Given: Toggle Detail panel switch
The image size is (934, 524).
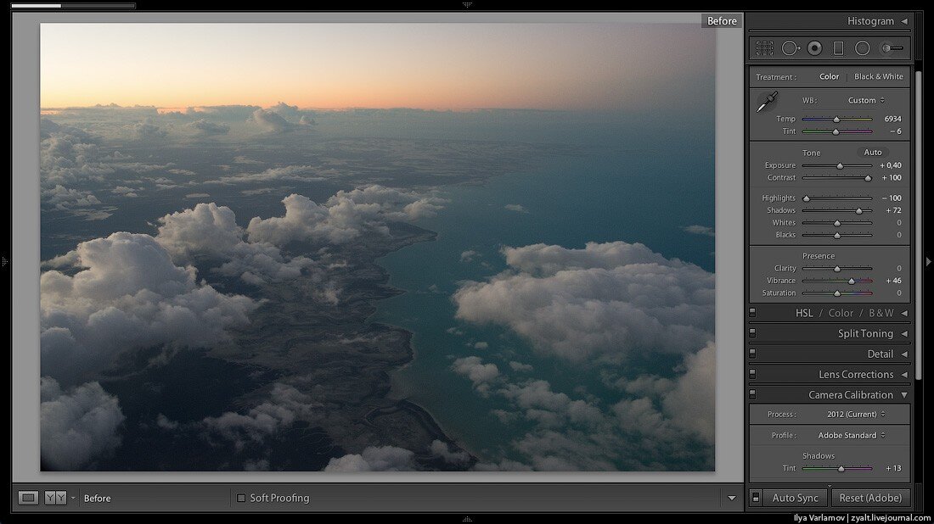Looking at the screenshot, I should (752, 354).
